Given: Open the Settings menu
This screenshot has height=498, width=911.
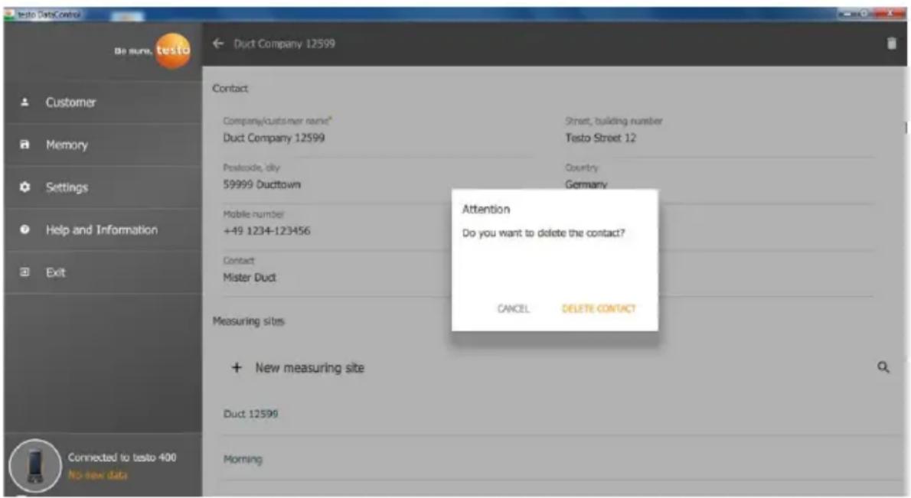Looking at the screenshot, I should pos(103,187).
